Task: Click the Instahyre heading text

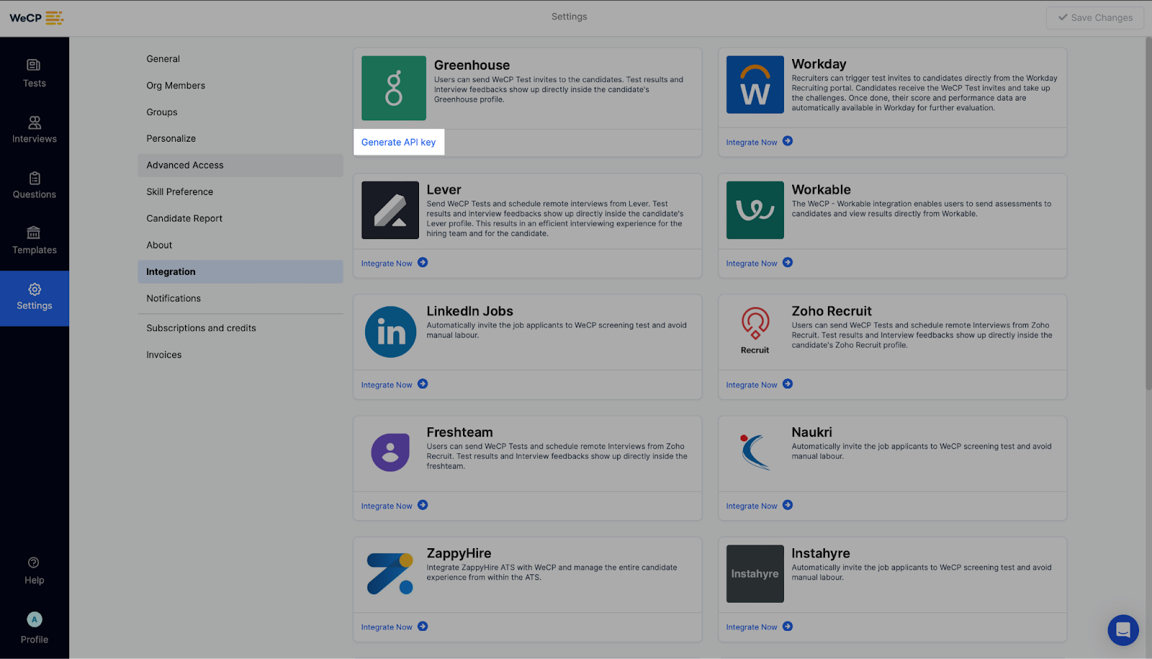Action: pos(821,553)
